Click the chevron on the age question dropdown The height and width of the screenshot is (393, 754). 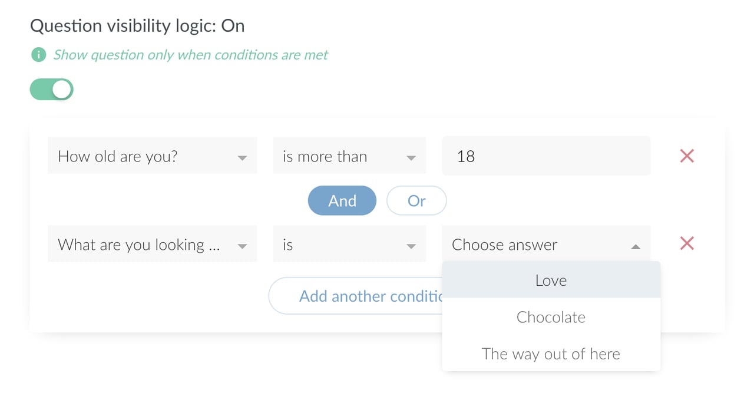[x=242, y=156]
